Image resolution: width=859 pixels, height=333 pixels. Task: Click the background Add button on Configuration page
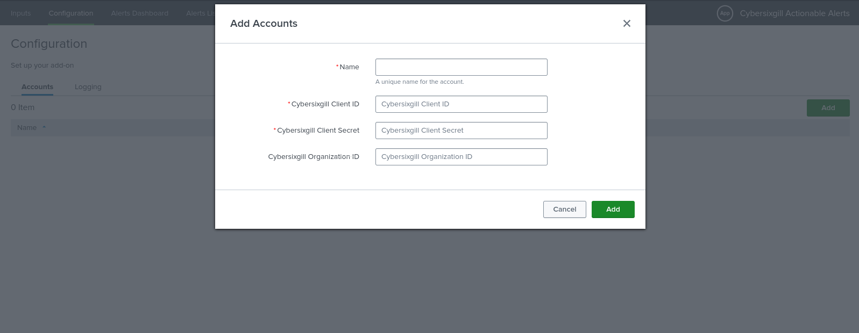tap(828, 108)
